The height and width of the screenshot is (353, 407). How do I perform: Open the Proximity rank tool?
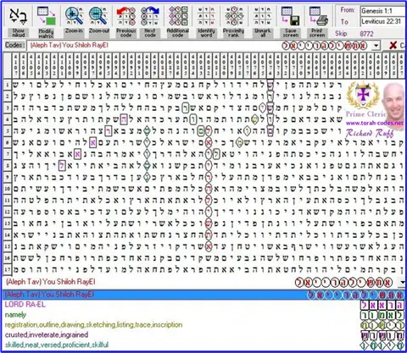point(233,21)
